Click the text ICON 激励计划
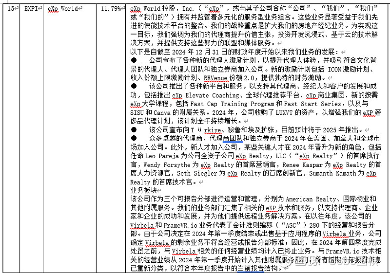 [348, 69]
